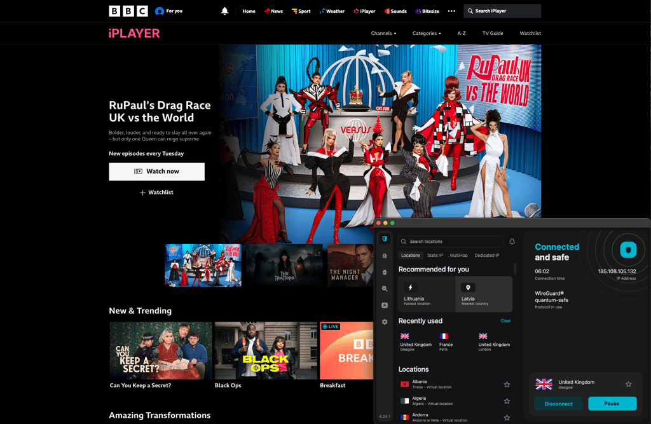Open Home in the BBC navigation
The image size is (651, 424).
point(249,11)
